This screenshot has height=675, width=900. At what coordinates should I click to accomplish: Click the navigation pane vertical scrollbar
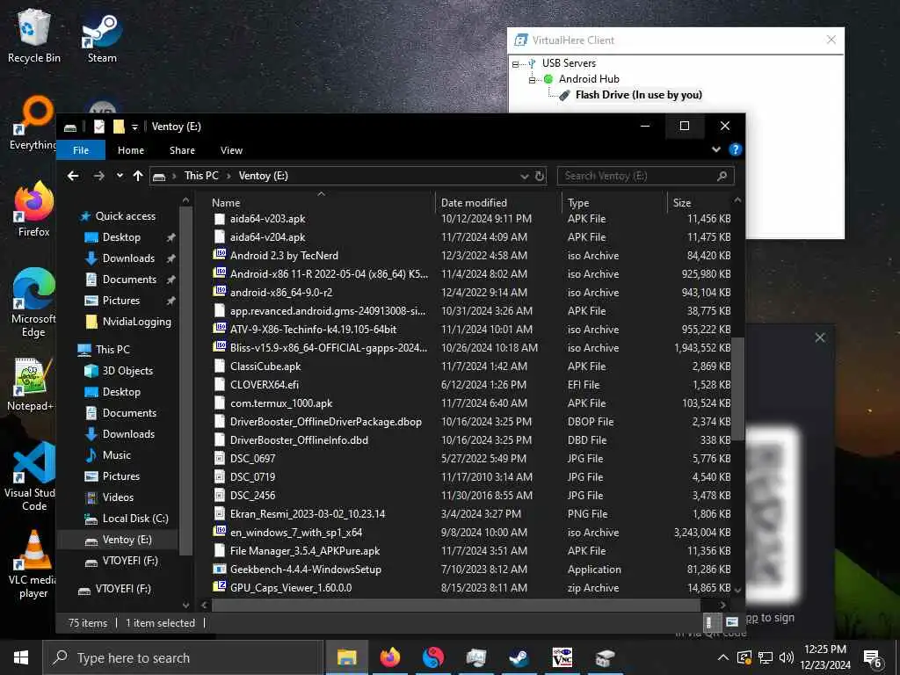click(x=185, y=381)
